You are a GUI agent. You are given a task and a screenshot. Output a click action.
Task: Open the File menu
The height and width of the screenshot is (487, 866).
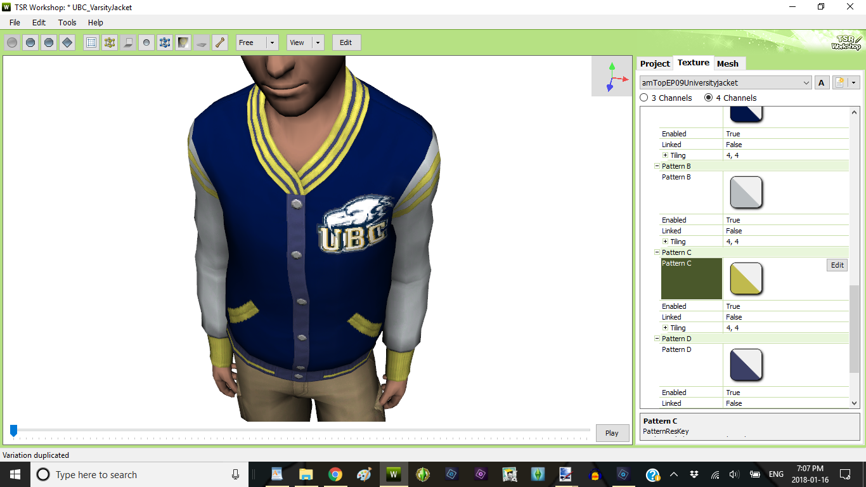coord(15,22)
